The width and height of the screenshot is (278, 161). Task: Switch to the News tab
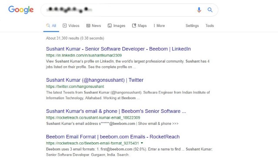(x=94, y=26)
